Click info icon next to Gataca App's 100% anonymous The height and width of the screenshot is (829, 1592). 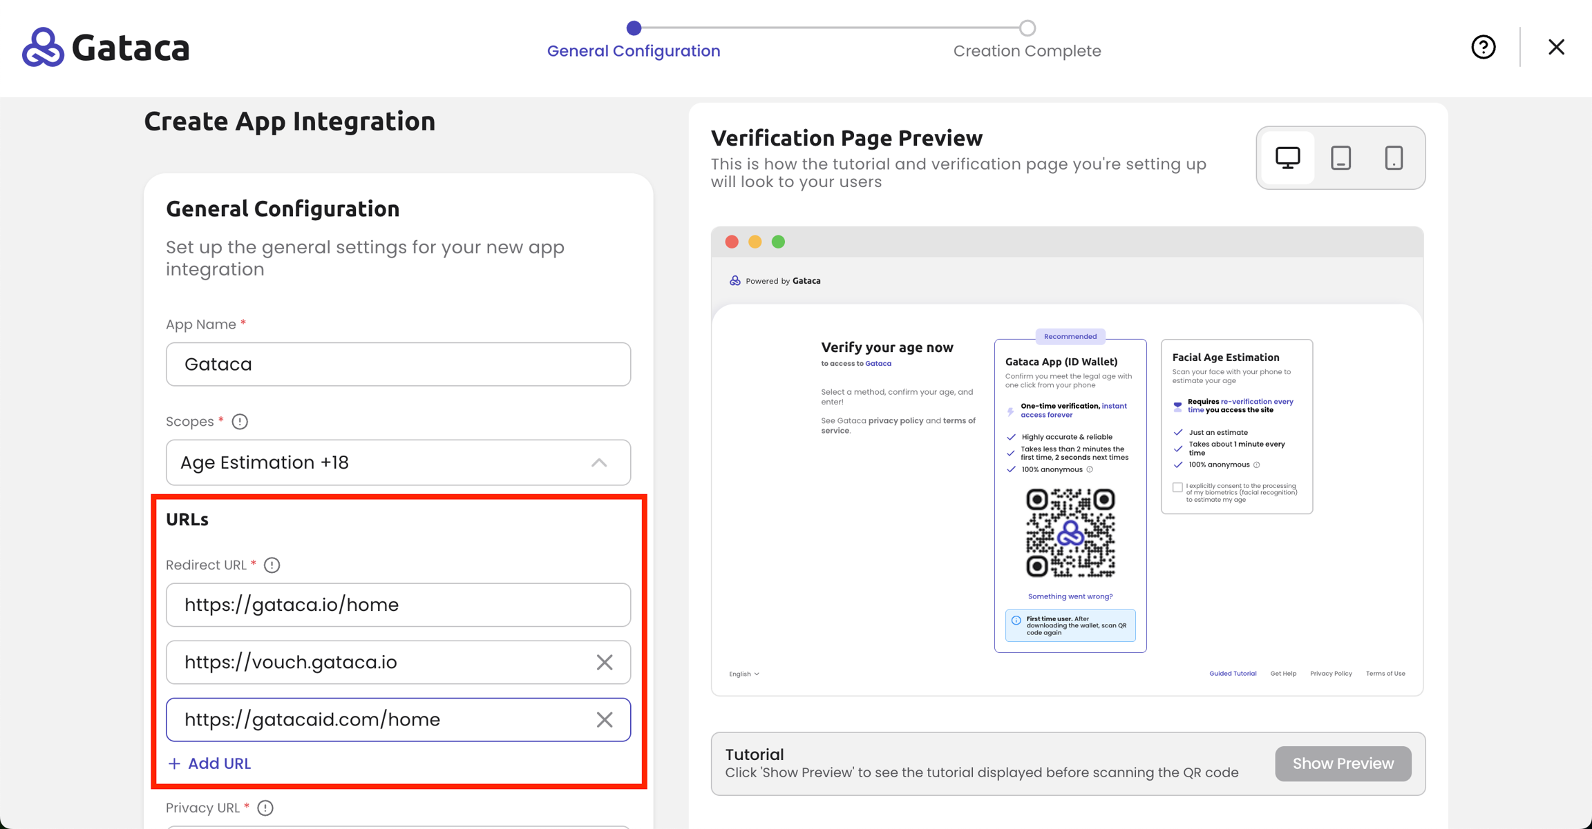[1090, 469]
